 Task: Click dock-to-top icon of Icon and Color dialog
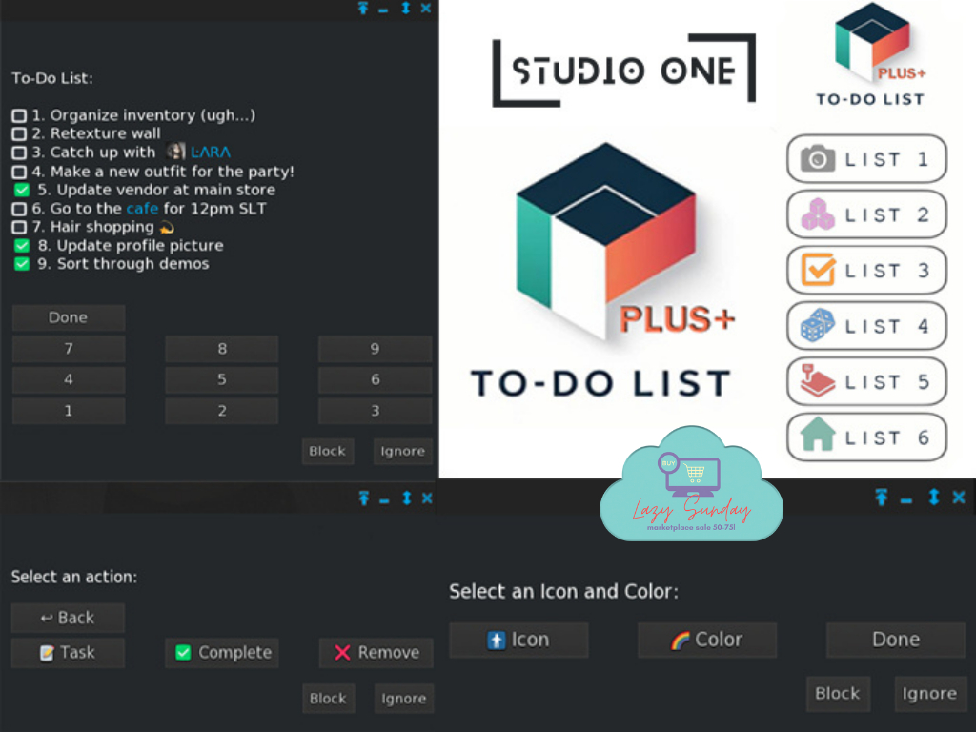(882, 498)
